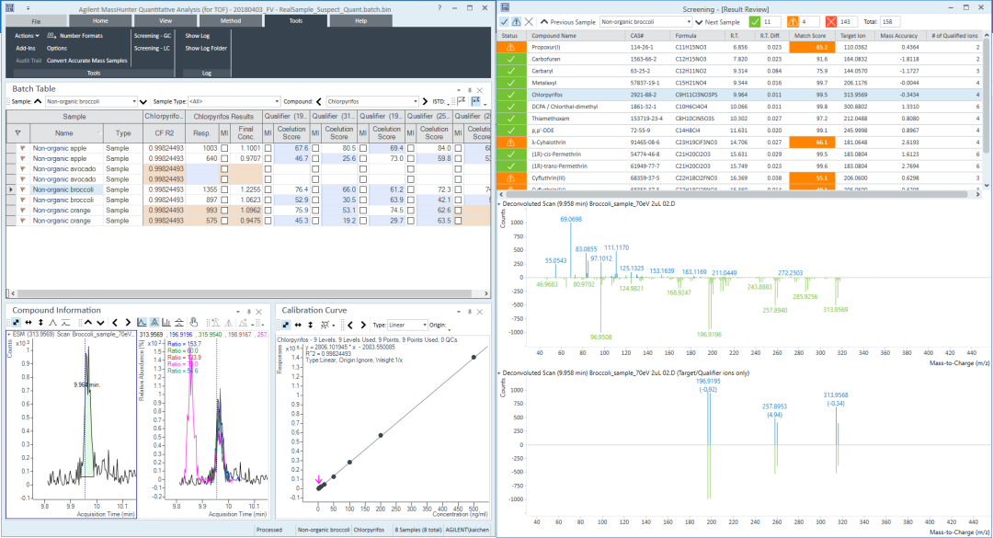Screen dimensions: 993x538
Task: Click previous compound arrow in Compound Information
Action: (x=115, y=323)
